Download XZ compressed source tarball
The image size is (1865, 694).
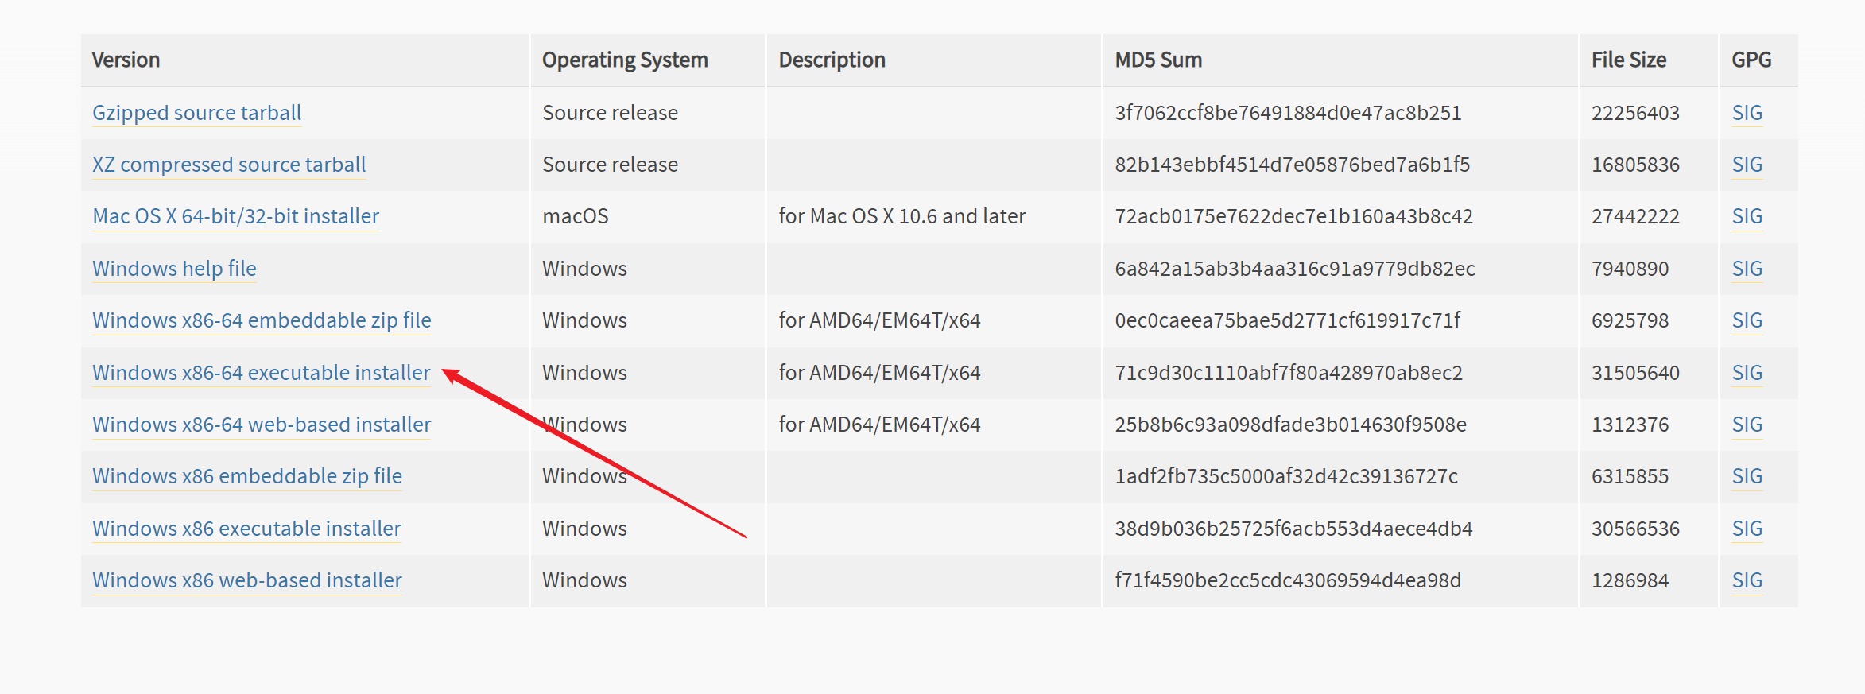[229, 165]
